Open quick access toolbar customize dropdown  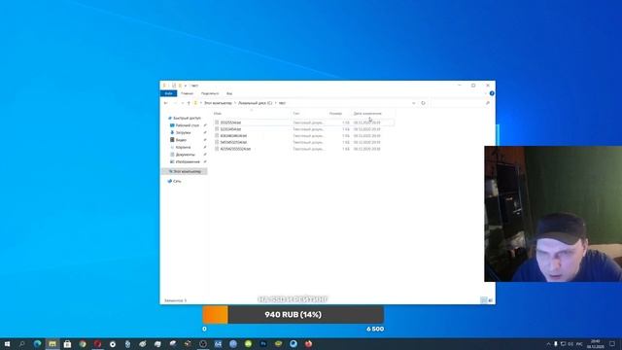[x=186, y=86]
